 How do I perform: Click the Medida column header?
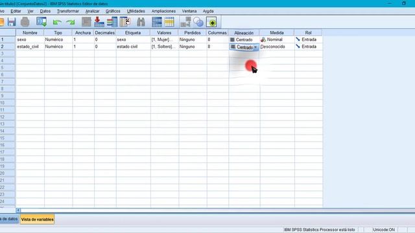click(x=277, y=33)
